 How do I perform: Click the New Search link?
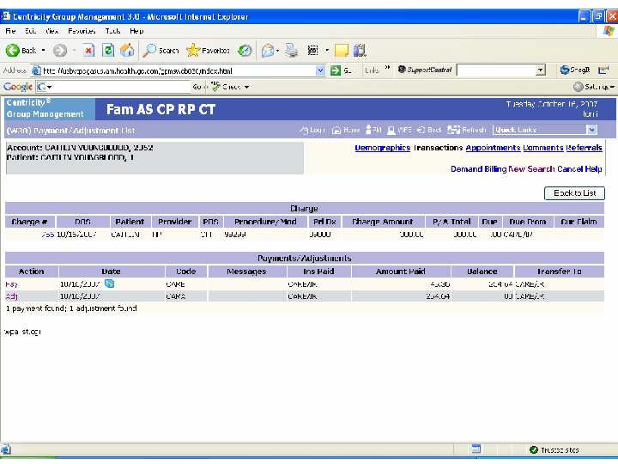(531, 169)
